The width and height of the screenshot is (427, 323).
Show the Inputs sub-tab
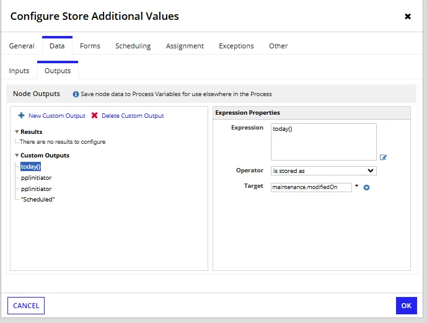19,71
